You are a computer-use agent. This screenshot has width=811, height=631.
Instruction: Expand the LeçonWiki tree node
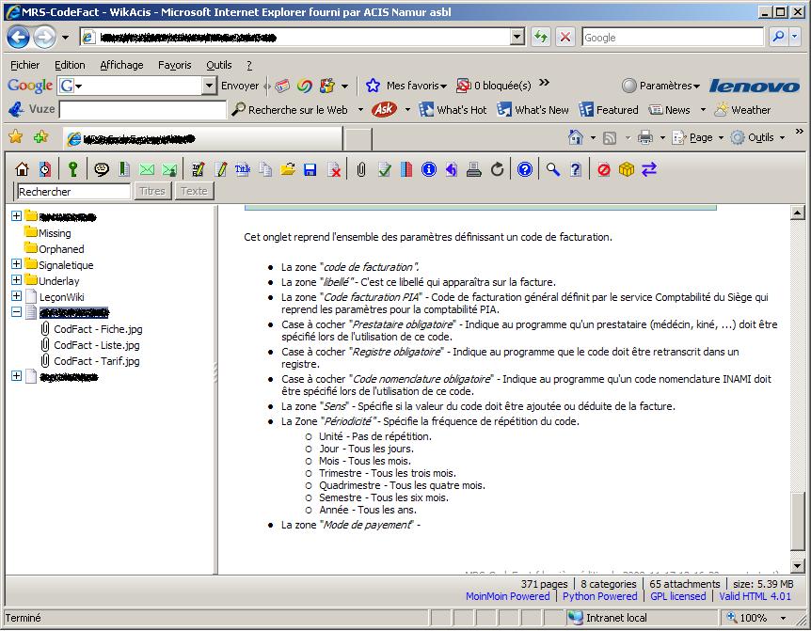(16, 296)
